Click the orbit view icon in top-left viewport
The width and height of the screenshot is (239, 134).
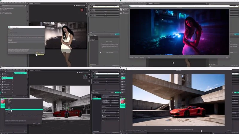click(86, 7)
